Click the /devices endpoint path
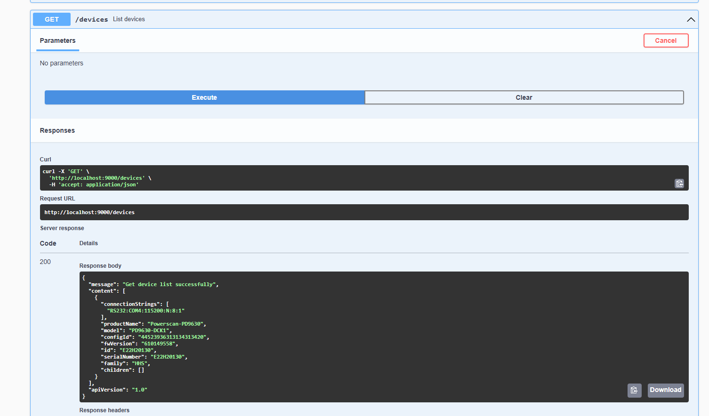 (91, 19)
